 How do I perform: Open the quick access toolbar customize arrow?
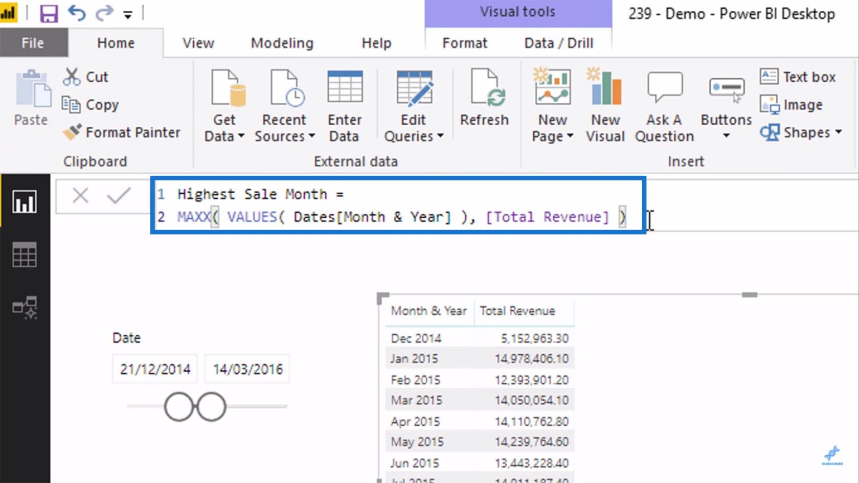pos(128,14)
